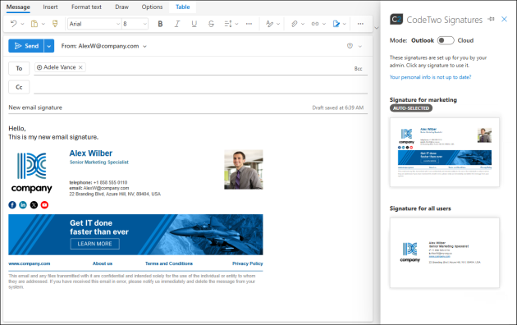This screenshot has height=325, width=517.
Task: Click the CodeTwo C2 logo icon
Action: tap(396, 20)
